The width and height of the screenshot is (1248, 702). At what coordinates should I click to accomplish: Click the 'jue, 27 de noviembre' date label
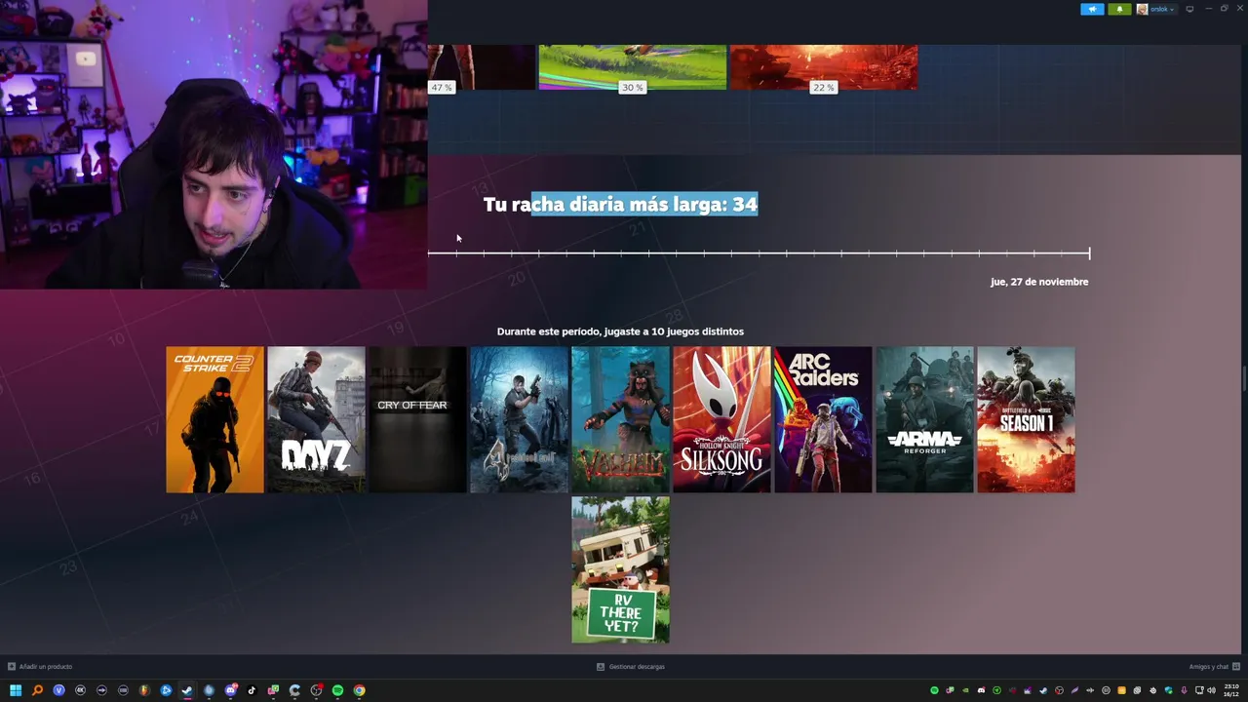tap(1039, 282)
